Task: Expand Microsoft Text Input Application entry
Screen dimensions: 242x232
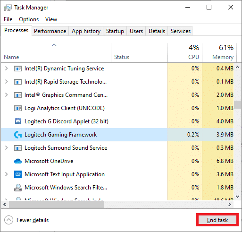Action: (6, 174)
